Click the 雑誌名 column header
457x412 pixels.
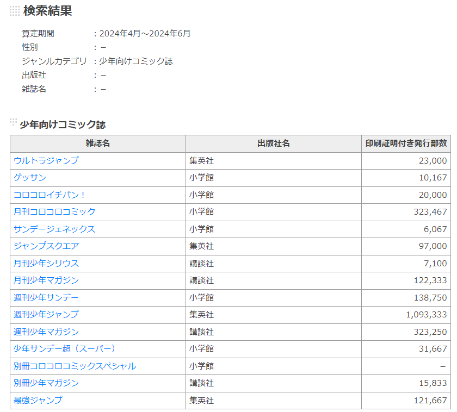point(98,143)
